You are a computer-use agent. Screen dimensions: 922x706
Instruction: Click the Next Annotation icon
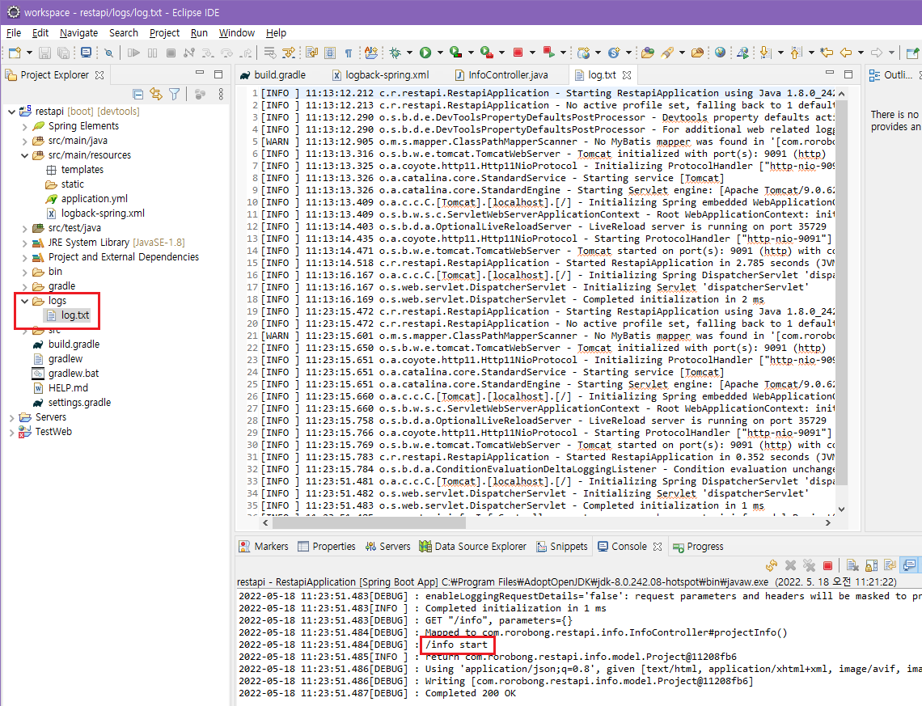click(x=765, y=53)
